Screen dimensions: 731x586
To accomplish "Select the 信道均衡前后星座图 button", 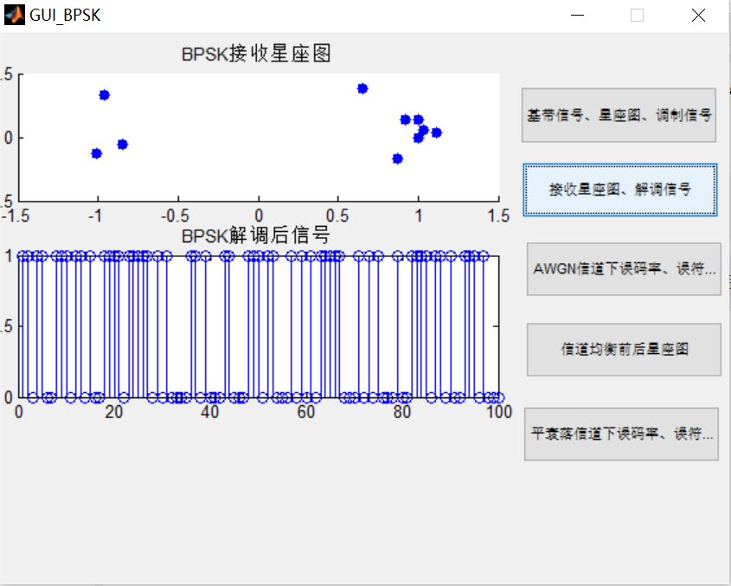I will [x=624, y=350].
